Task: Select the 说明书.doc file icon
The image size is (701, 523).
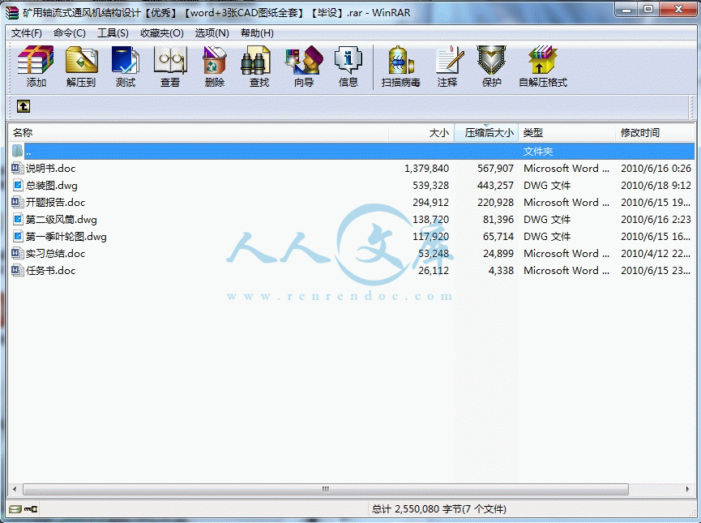Action: click(17, 168)
